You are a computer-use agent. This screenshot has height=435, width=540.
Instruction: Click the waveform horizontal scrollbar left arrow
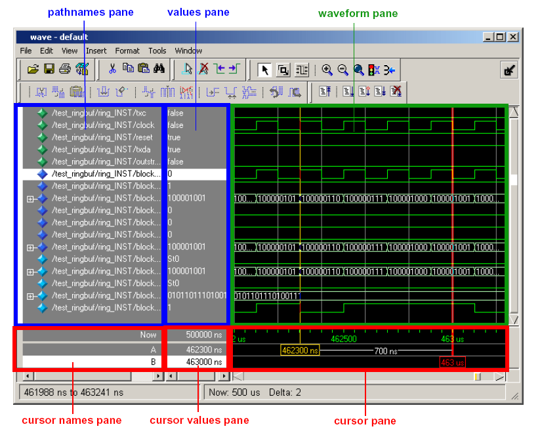click(238, 377)
